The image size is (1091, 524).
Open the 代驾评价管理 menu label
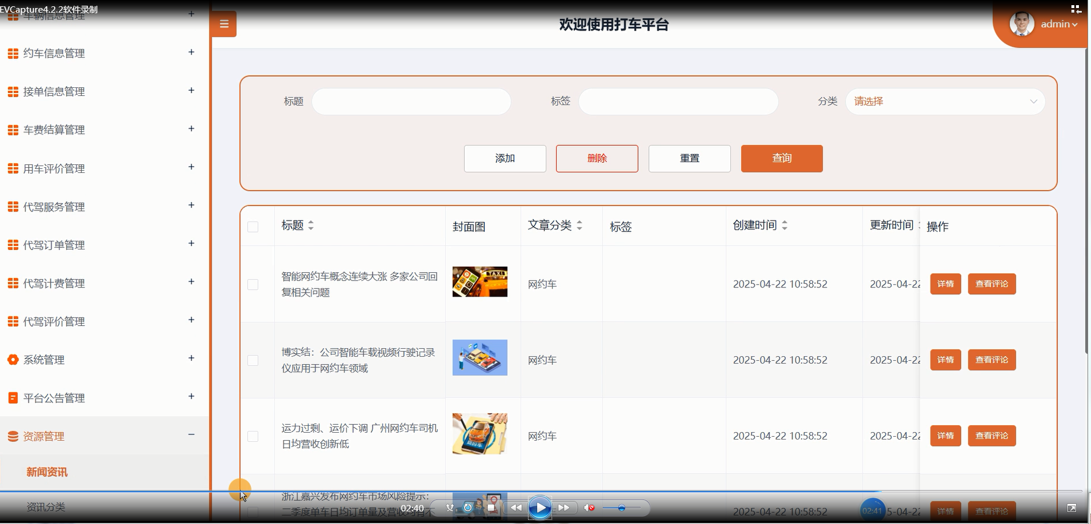point(54,322)
